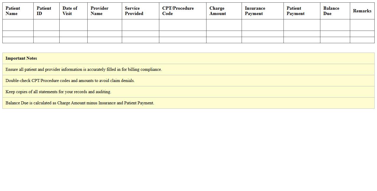Click the Service Provided column header
This screenshot has height=191, width=377.
click(x=140, y=11)
